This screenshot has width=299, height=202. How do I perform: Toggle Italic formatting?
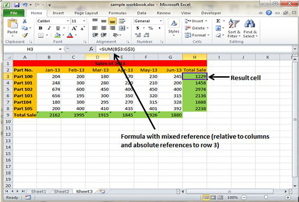(x=49, y=28)
